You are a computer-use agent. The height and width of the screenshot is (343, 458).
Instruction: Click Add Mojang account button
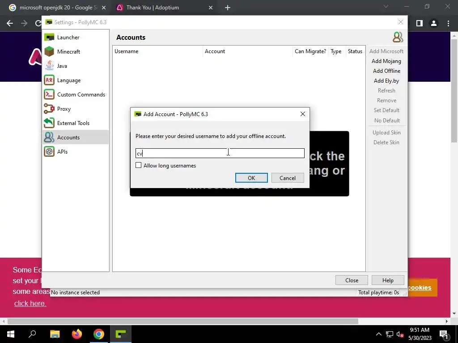pos(386,61)
